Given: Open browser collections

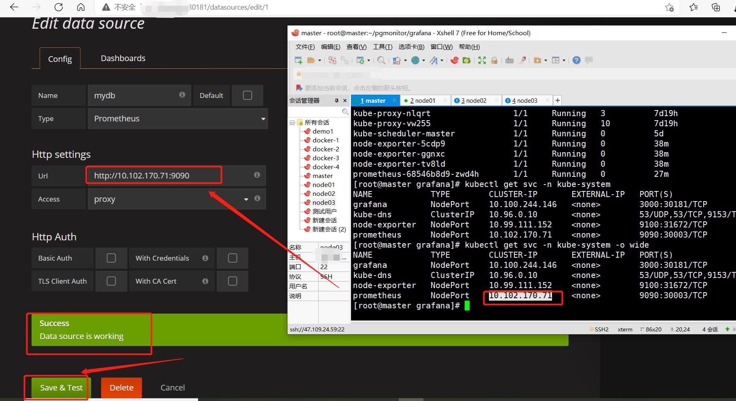Looking at the screenshot, I should coord(716,7).
